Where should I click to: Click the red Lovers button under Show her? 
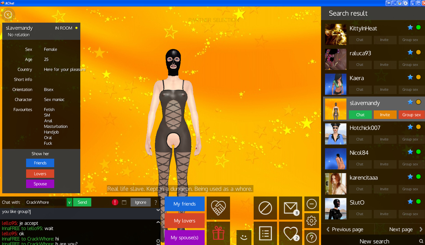(x=40, y=174)
